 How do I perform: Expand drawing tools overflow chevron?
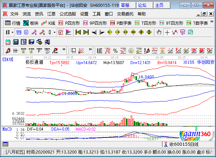coord(64,49)
